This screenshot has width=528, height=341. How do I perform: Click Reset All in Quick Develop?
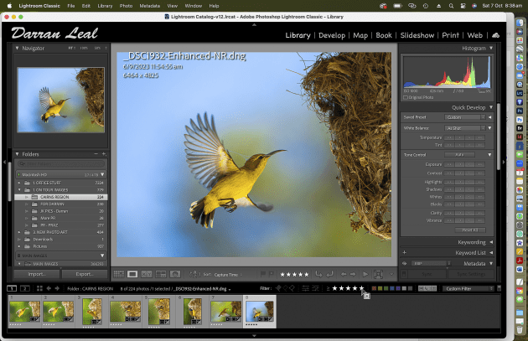pyautogui.click(x=470, y=230)
